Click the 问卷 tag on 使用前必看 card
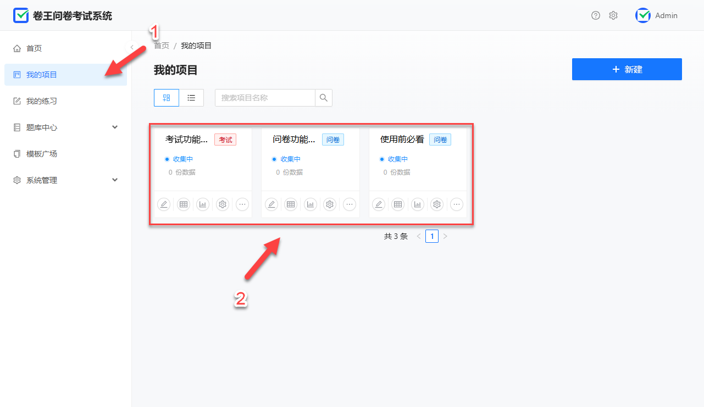 click(x=440, y=140)
